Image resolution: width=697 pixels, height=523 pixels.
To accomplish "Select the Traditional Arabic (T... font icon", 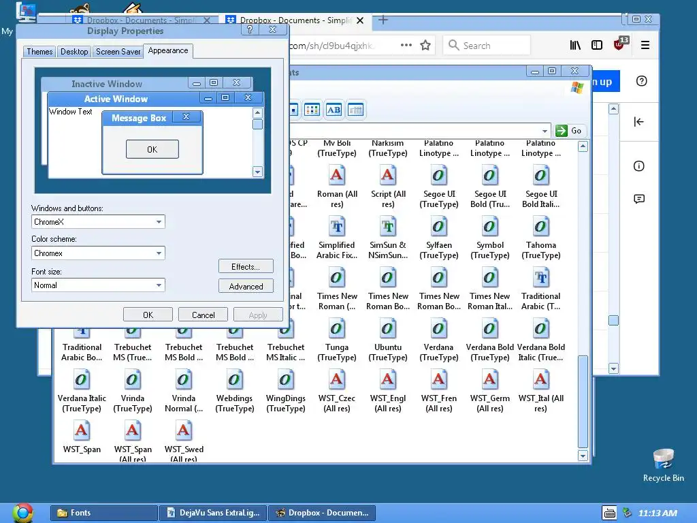I will tap(540, 278).
